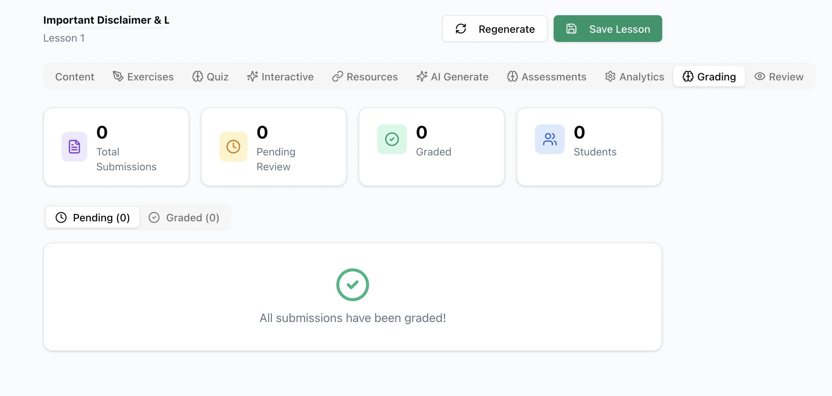Click the floppy disk Save icon
This screenshot has width=832, height=396.
tap(571, 29)
